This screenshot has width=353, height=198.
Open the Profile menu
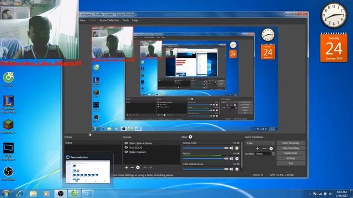pos(92,20)
